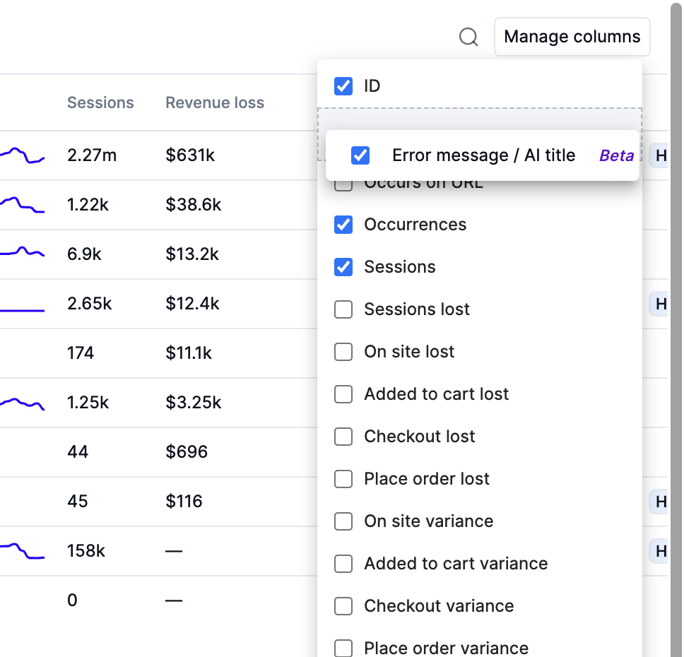Show the On site variance column

[343, 521]
